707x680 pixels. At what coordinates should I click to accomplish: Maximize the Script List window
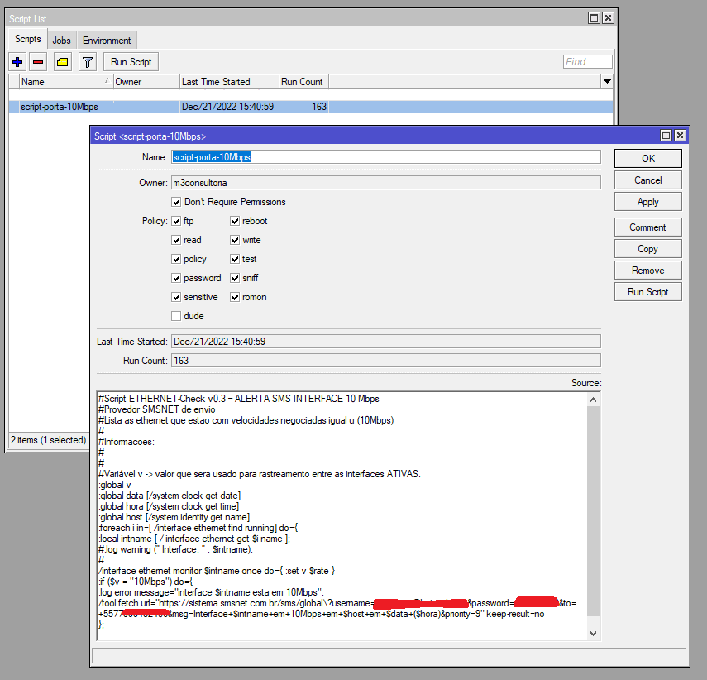(594, 17)
